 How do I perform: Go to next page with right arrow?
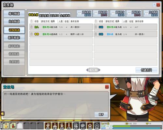(99, 70)
